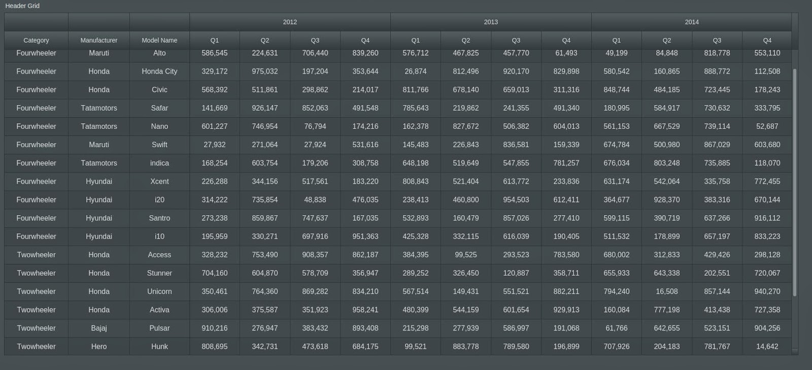Select cell 226,288 in Xcent row
Image resolution: width=812 pixels, height=370 pixels.
click(x=215, y=181)
